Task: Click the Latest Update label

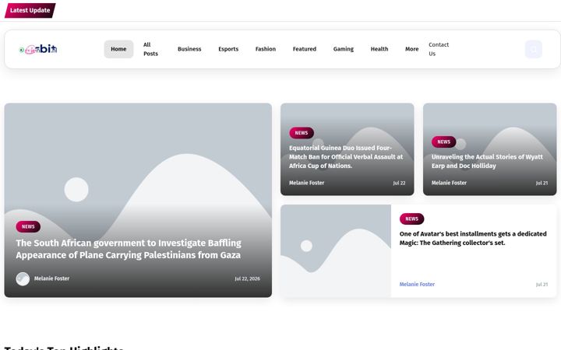Action: [x=30, y=10]
